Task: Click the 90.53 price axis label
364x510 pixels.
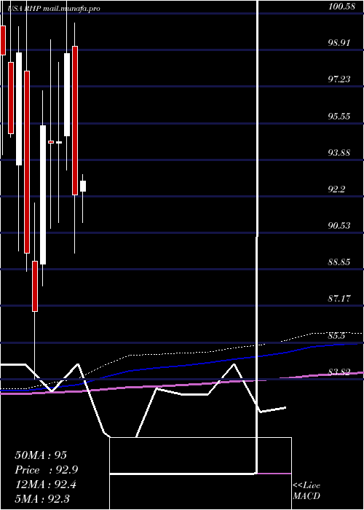Action: (x=339, y=225)
